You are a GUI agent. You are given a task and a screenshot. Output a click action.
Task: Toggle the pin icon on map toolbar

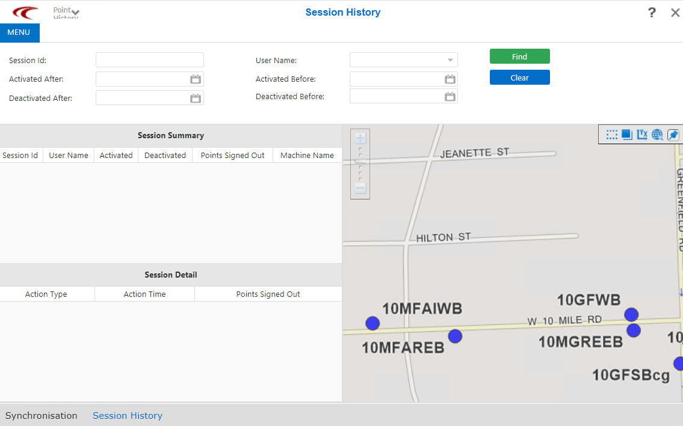[x=673, y=135]
